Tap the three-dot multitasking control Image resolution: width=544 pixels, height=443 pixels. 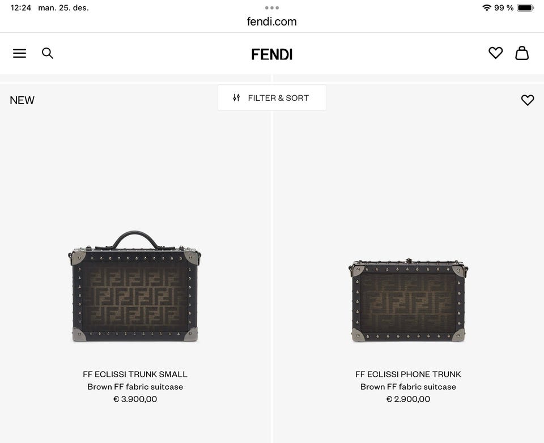click(272, 8)
